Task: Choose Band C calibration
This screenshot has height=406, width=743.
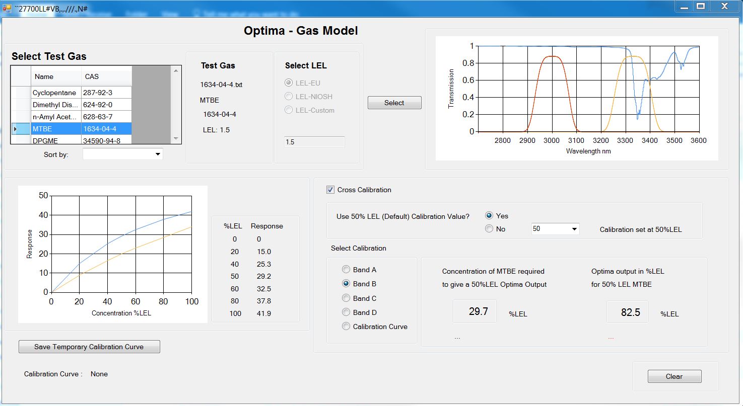Action: 346,298
